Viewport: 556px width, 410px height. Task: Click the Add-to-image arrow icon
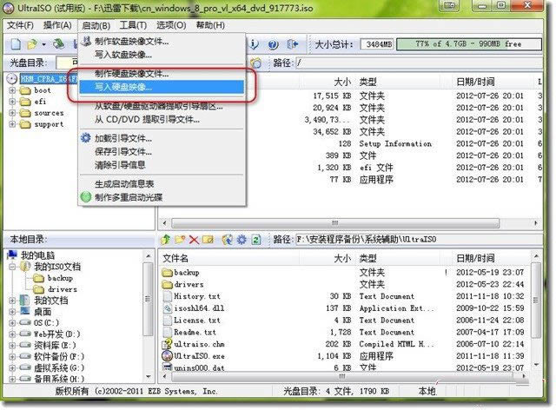228,240
